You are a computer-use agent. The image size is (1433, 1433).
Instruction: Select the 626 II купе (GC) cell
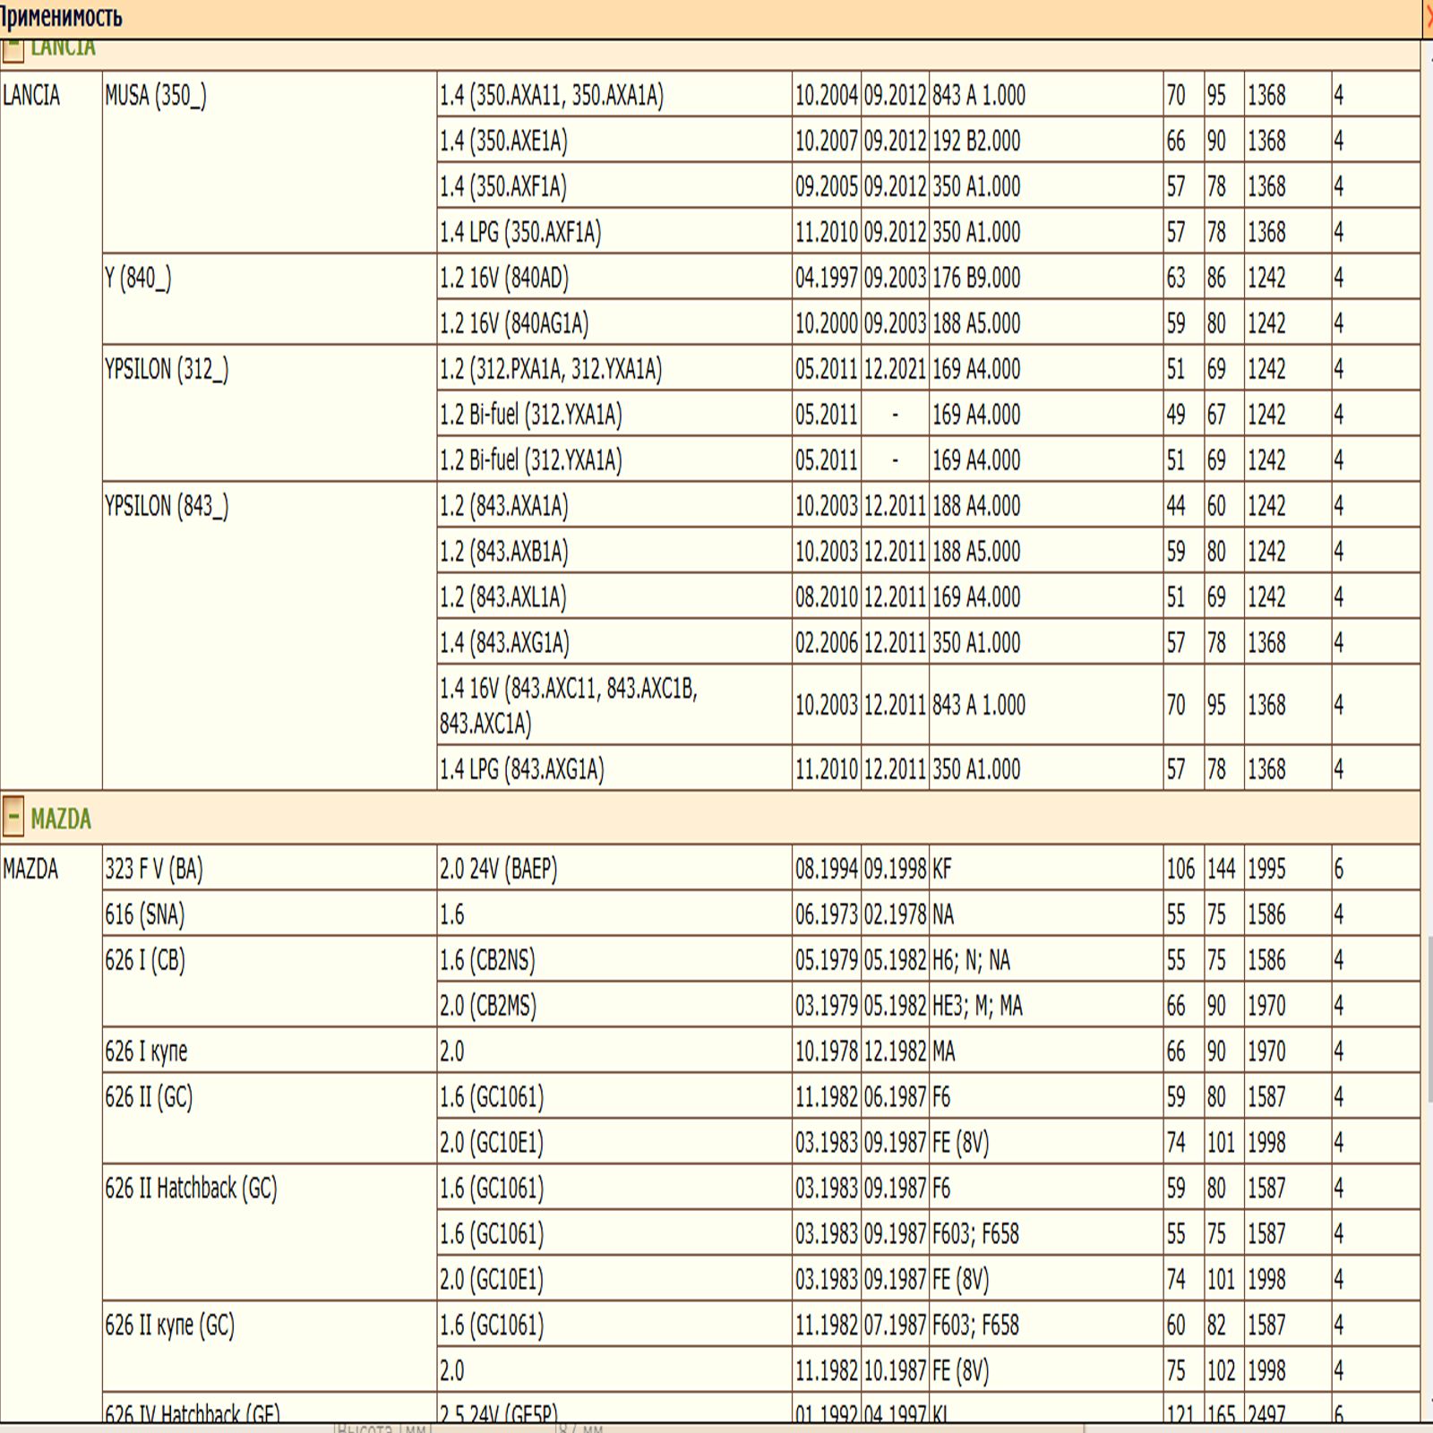coord(169,1326)
